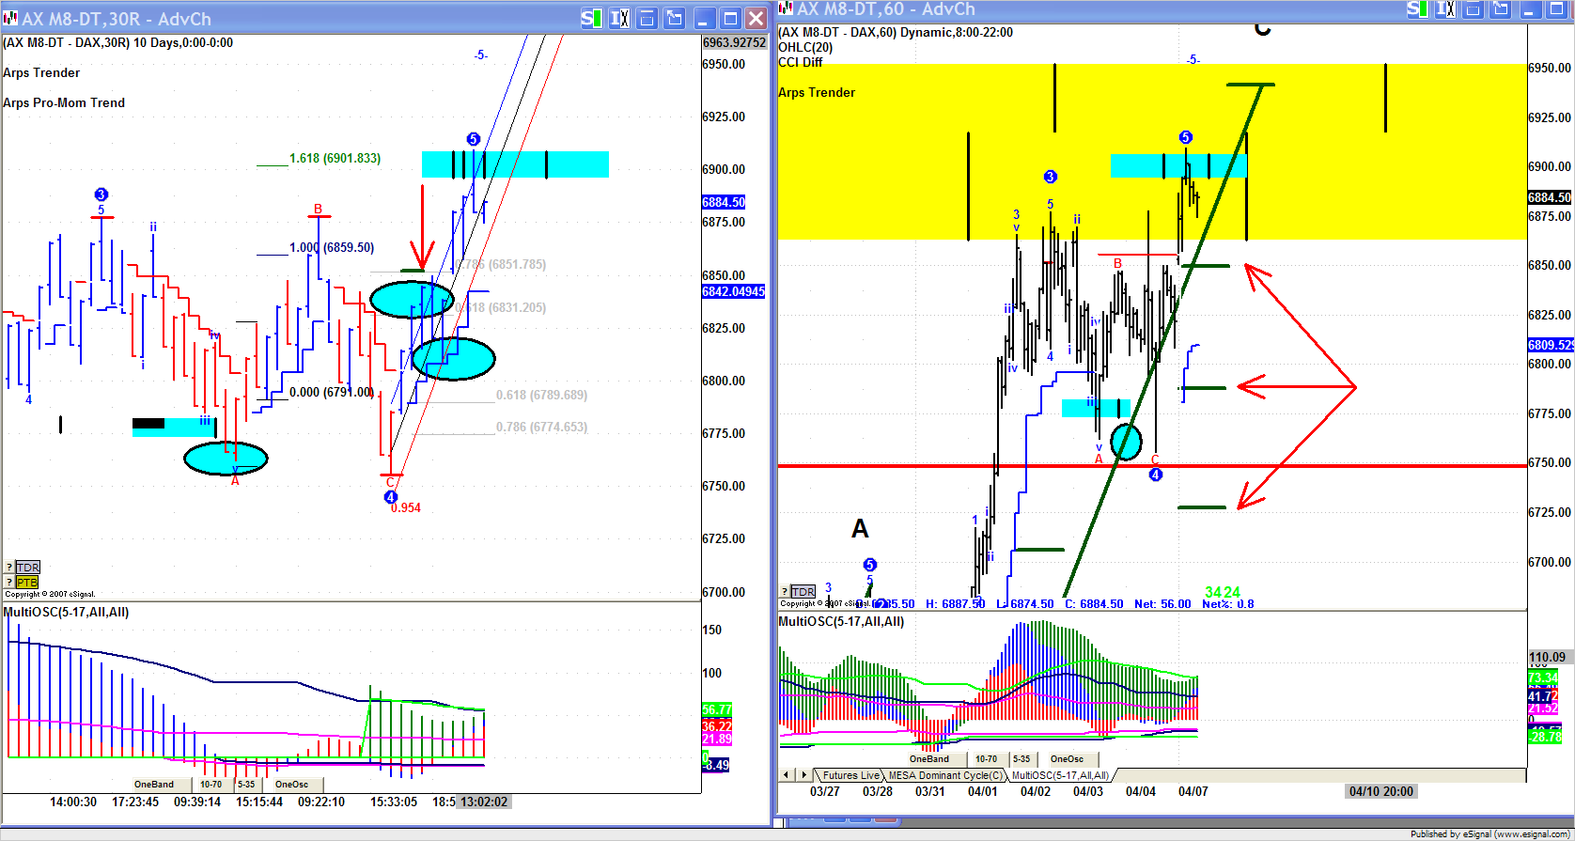Click the tile window icon in 30R chart title bar

647,19
